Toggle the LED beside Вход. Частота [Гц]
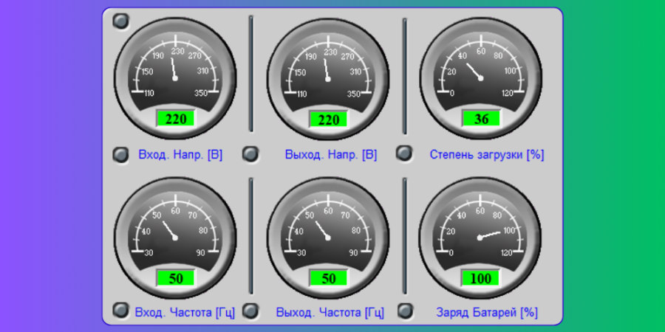The image size is (665, 332). coord(120,311)
